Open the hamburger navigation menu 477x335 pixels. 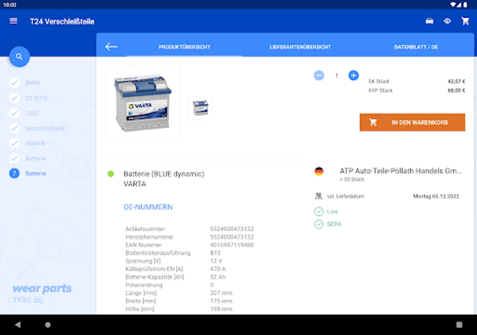pyautogui.click(x=13, y=21)
